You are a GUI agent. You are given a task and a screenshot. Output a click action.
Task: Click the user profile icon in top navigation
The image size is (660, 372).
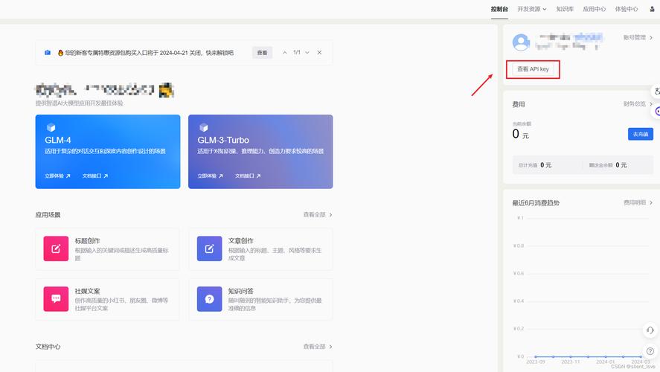(653, 9)
